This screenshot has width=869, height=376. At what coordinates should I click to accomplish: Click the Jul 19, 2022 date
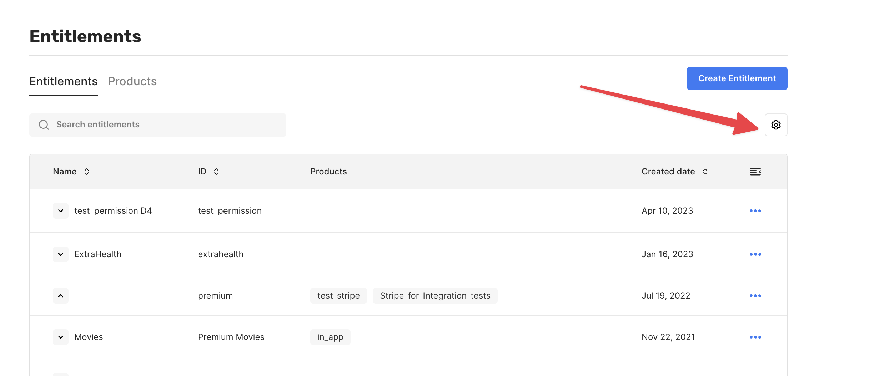pyautogui.click(x=666, y=296)
